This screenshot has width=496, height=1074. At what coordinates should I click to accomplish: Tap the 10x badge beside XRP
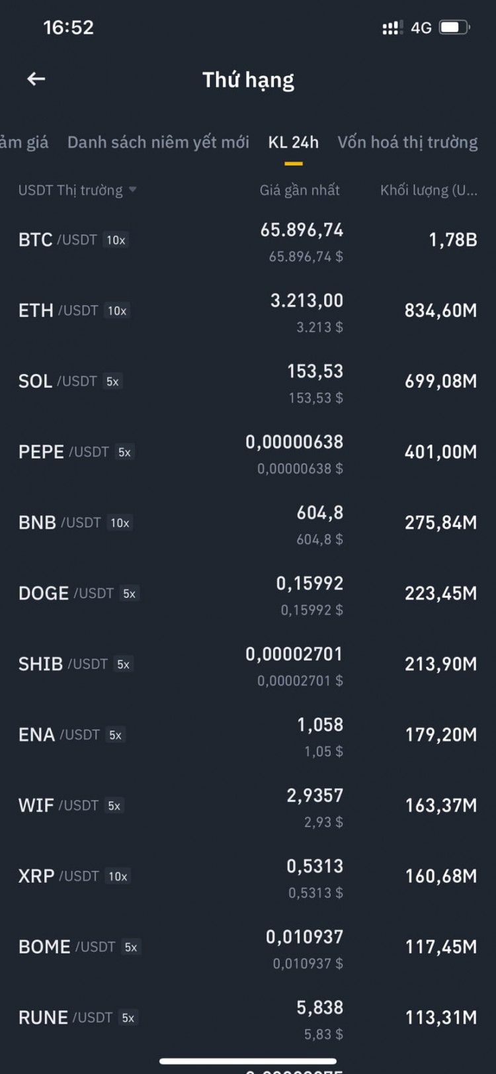coord(118,876)
